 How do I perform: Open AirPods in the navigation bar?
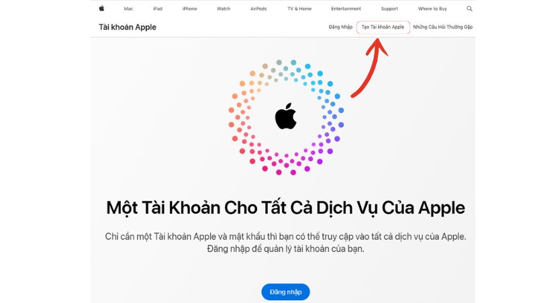point(258,9)
